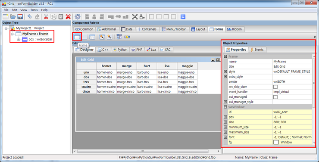
Task: Show the Python code tab
Action: (x=120, y=50)
